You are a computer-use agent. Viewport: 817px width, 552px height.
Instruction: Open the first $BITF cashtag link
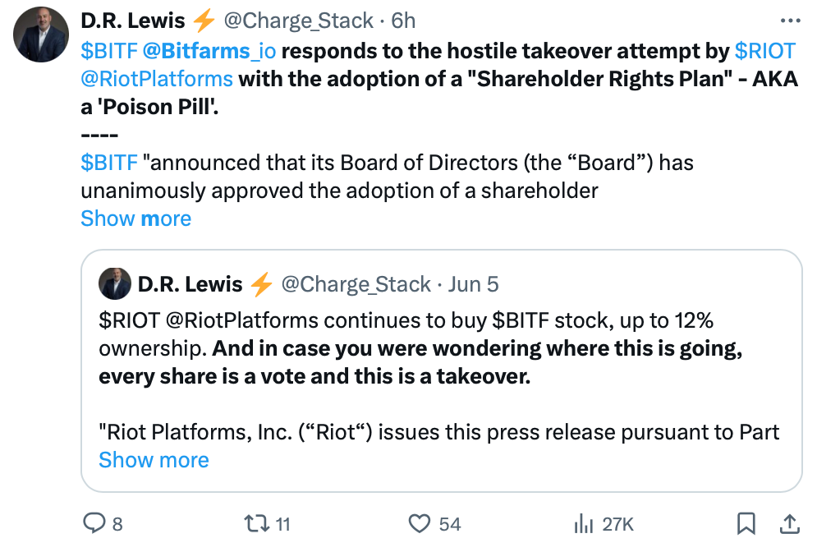[x=109, y=51]
